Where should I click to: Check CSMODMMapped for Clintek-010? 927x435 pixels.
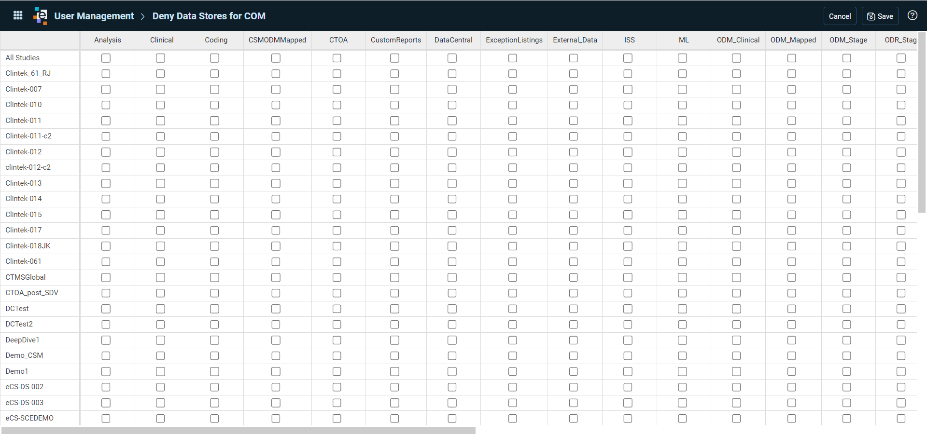point(276,105)
